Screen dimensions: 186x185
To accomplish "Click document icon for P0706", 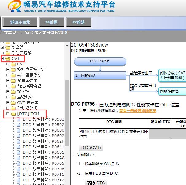I will (18, 169).
